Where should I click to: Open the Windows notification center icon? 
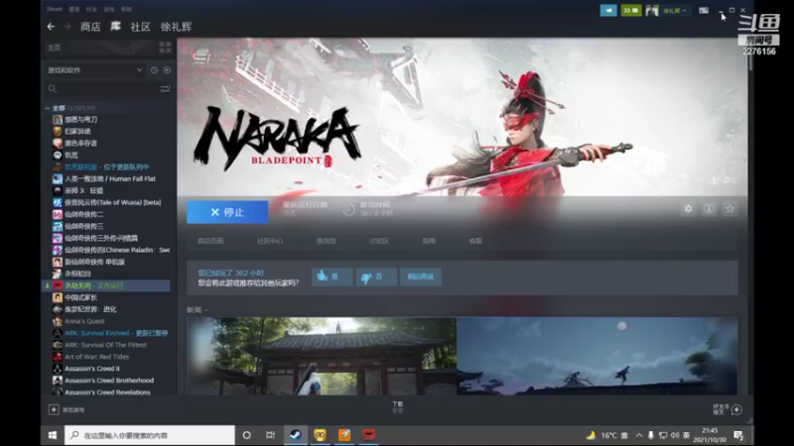point(738,435)
